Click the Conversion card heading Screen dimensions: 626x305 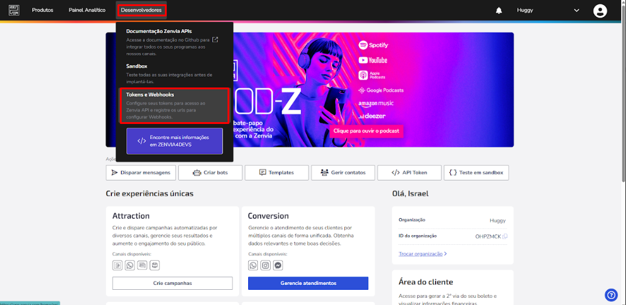pyautogui.click(x=268, y=216)
